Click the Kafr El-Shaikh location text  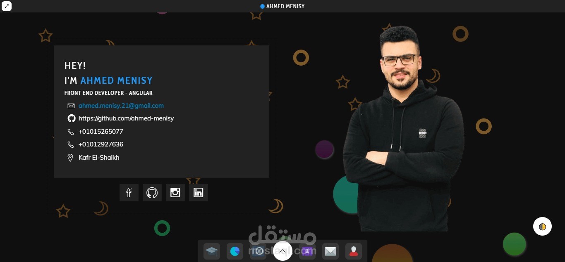coord(99,158)
